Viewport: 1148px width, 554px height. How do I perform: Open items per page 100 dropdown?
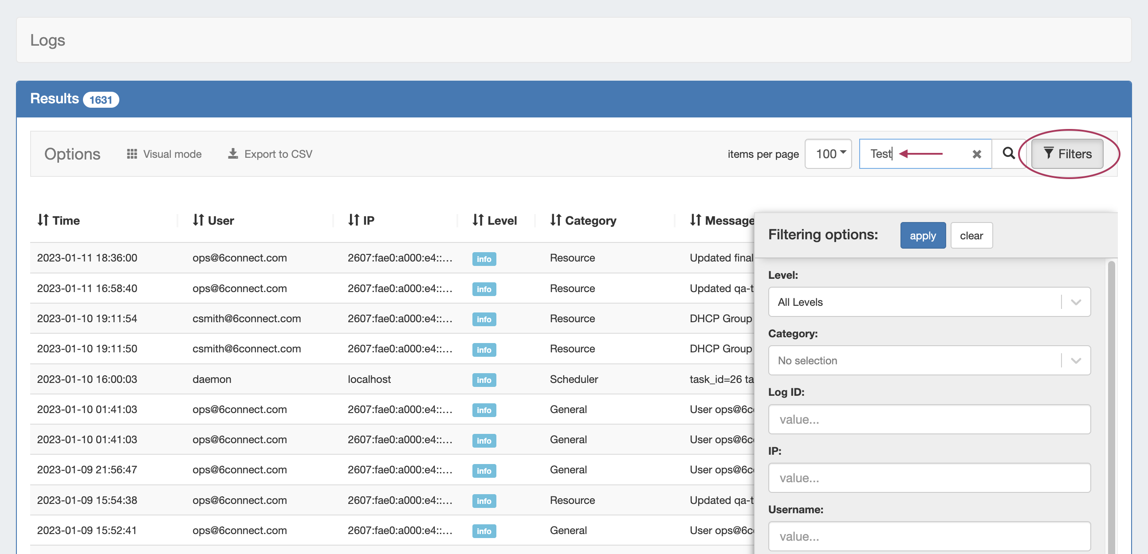828,154
